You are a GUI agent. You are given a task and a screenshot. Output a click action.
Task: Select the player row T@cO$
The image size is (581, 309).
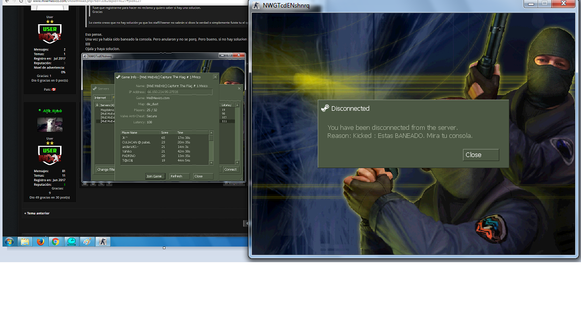pyautogui.click(x=164, y=161)
